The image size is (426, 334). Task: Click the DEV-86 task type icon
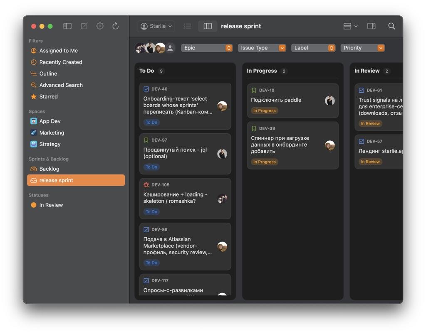click(x=146, y=230)
